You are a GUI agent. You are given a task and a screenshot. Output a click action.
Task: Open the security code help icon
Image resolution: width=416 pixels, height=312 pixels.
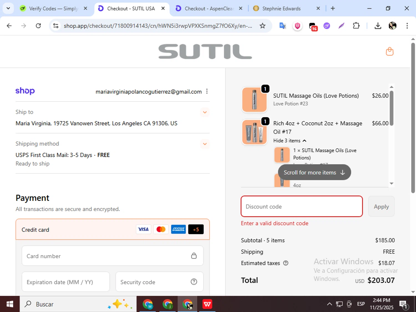(x=194, y=282)
